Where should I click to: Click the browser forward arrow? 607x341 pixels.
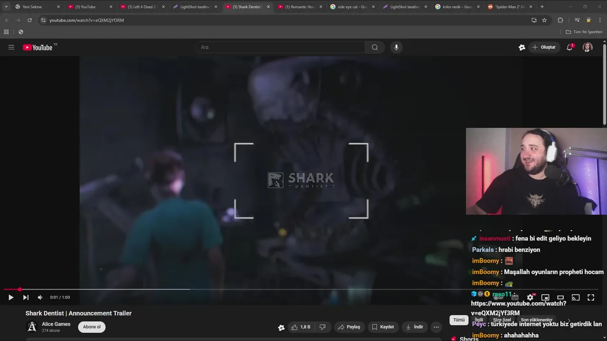pos(18,20)
